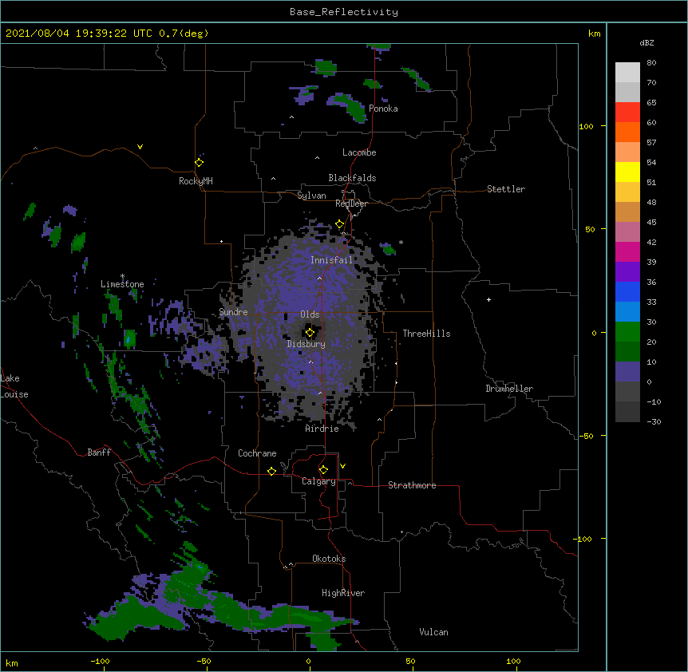Screen dimensions: 688x672
Task: Pick the orange legend swatch between 60 and 57
Action: 627,132
